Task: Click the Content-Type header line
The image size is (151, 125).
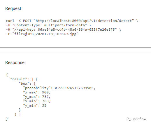Action: [48, 25]
